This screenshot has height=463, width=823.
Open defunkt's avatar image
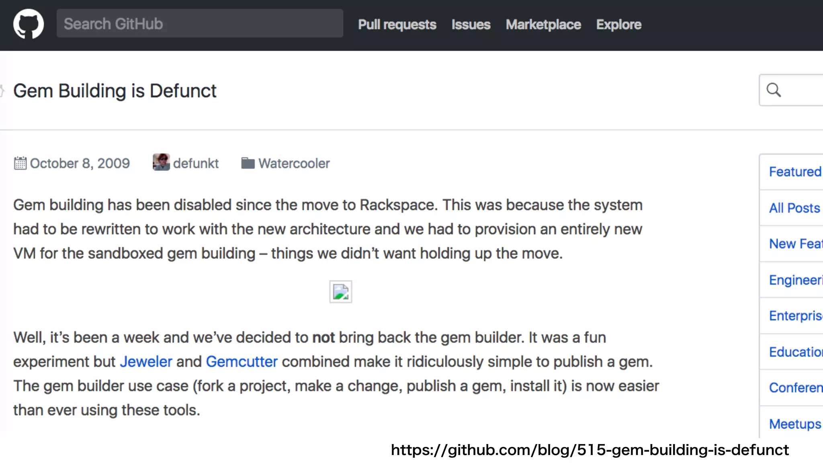coord(161,162)
